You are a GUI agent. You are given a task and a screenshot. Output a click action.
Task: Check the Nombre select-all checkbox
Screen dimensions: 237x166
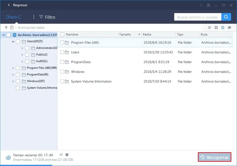62,34
